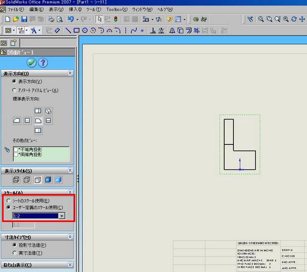Open the 1:2 scale dropdown arrow
Screen dimensions: 307x272
(x=62, y=216)
